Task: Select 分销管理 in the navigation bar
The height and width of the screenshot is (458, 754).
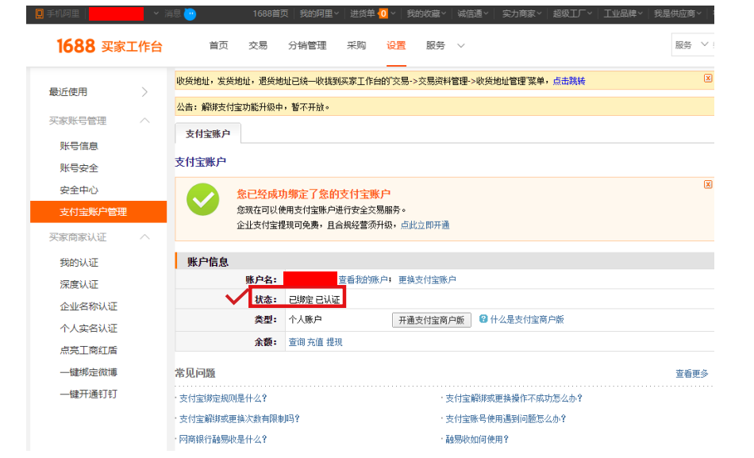Action: tap(307, 45)
